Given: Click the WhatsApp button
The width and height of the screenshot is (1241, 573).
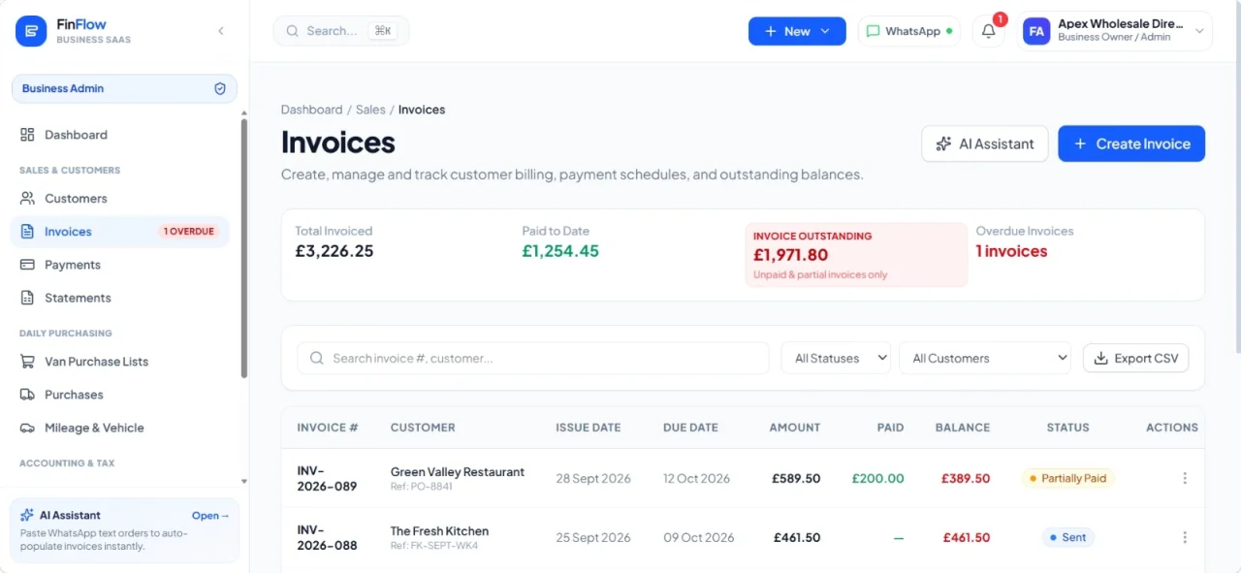Looking at the screenshot, I should pos(908,31).
